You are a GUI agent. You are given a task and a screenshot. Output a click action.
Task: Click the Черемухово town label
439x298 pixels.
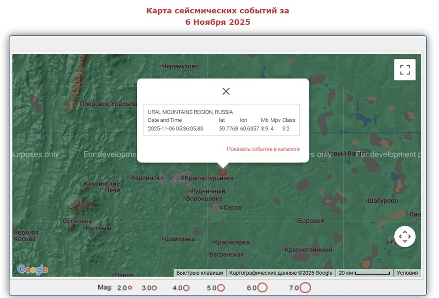pyautogui.click(x=181, y=66)
